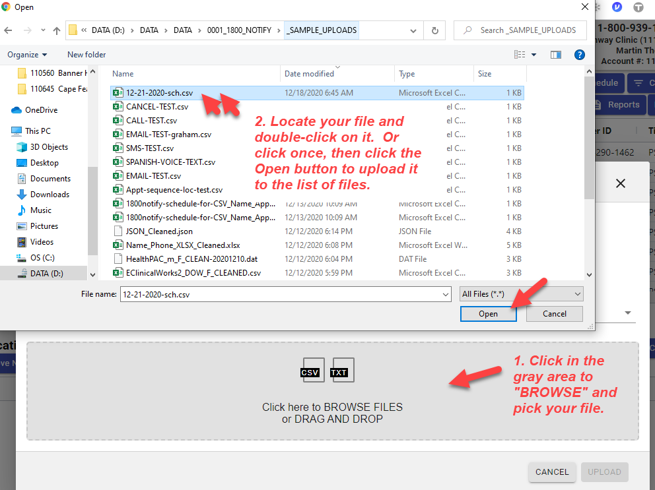
Task: Close the upload dialog with X
Action: pyautogui.click(x=620, y=183)
